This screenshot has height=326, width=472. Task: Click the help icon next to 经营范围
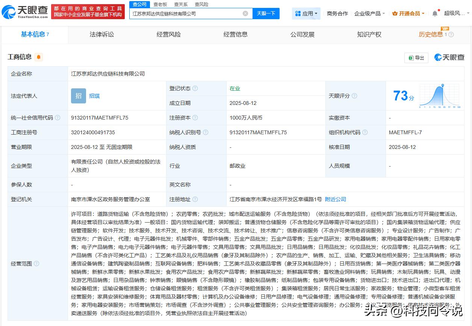(x=36, y=264)
